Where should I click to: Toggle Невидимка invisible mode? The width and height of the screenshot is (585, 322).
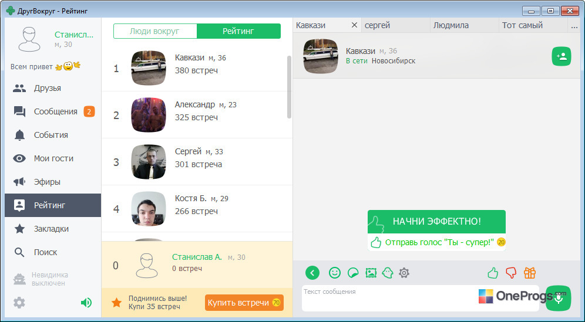(41, 279)
